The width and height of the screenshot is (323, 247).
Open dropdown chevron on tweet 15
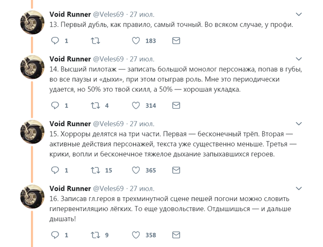click(x=299, y=124)
